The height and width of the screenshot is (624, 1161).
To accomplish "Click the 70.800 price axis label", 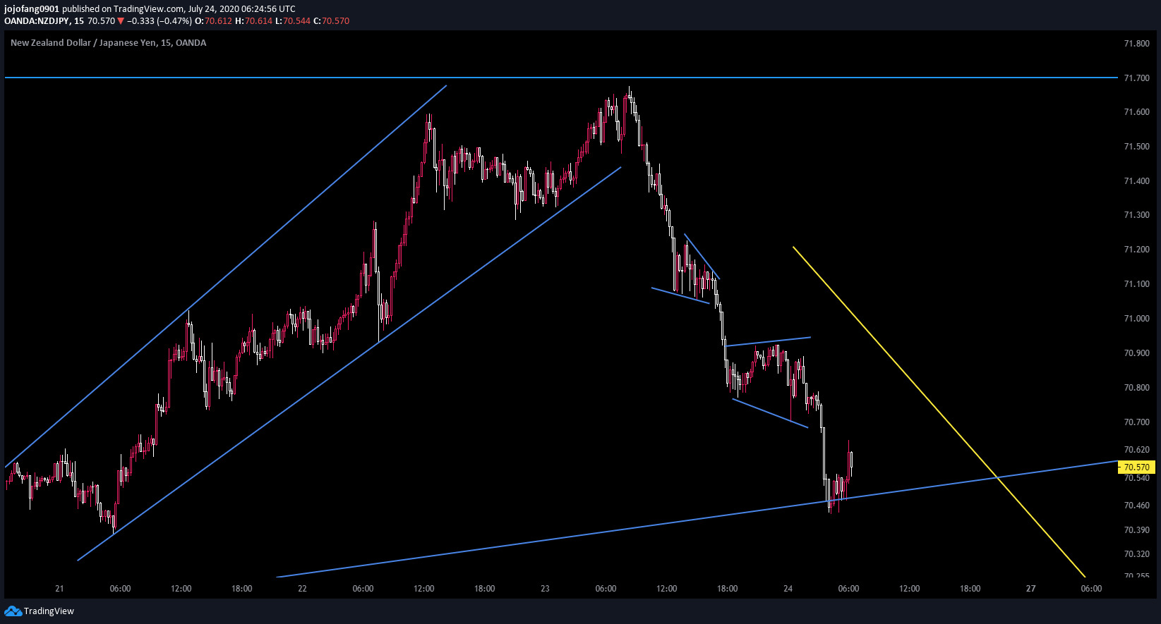I will point(1136,388).
